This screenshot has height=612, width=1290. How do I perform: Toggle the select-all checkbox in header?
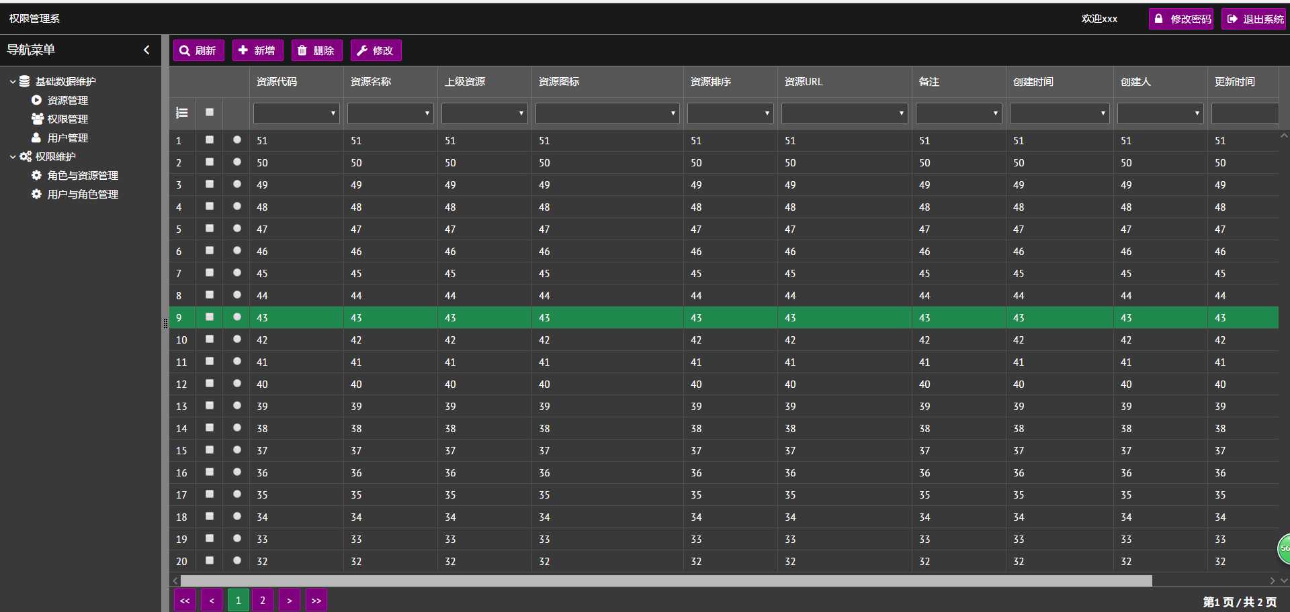tap(210, 113)
